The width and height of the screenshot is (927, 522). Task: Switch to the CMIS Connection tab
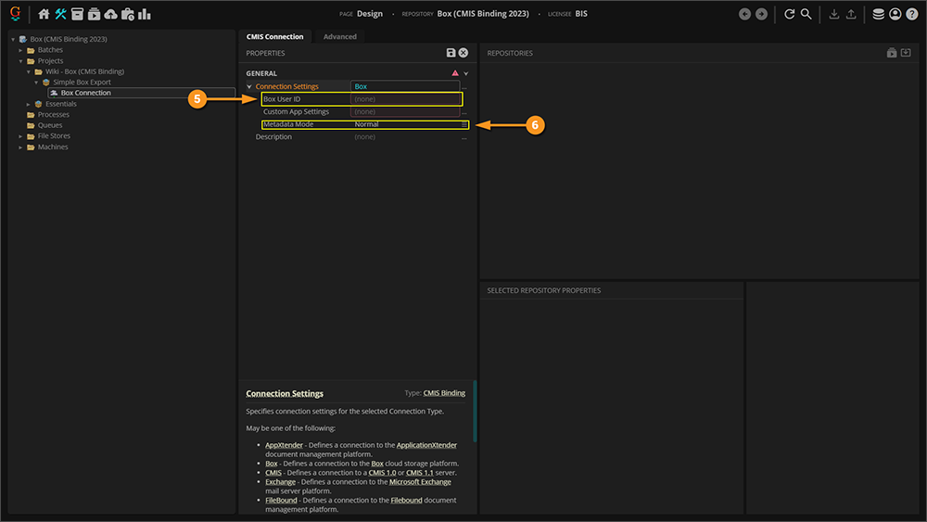point(275,37)
